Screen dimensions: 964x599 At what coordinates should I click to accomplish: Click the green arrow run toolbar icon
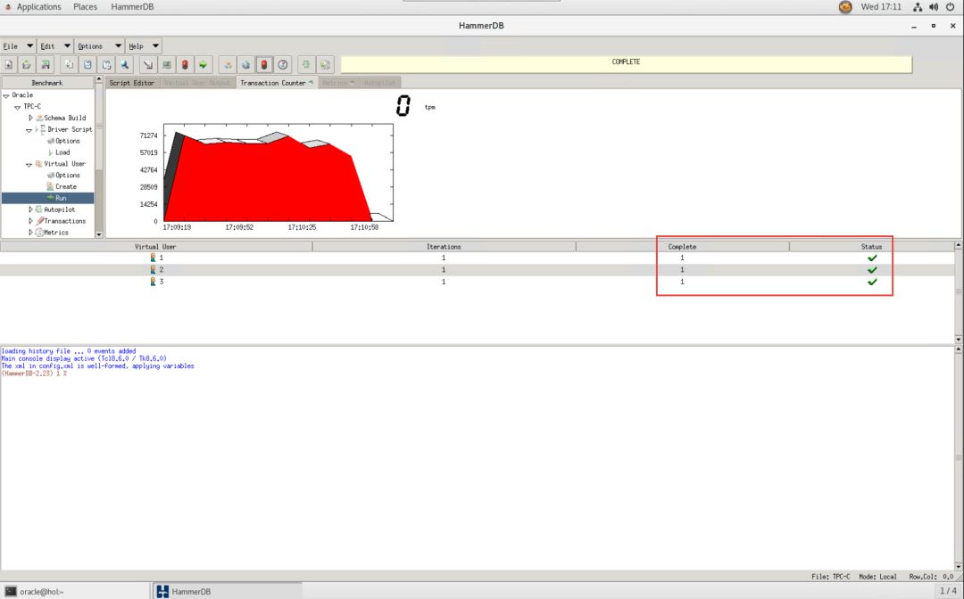[204, 64]
